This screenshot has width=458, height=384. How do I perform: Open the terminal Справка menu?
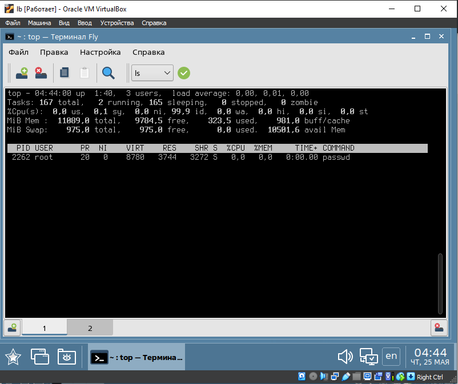coord(148,52)
